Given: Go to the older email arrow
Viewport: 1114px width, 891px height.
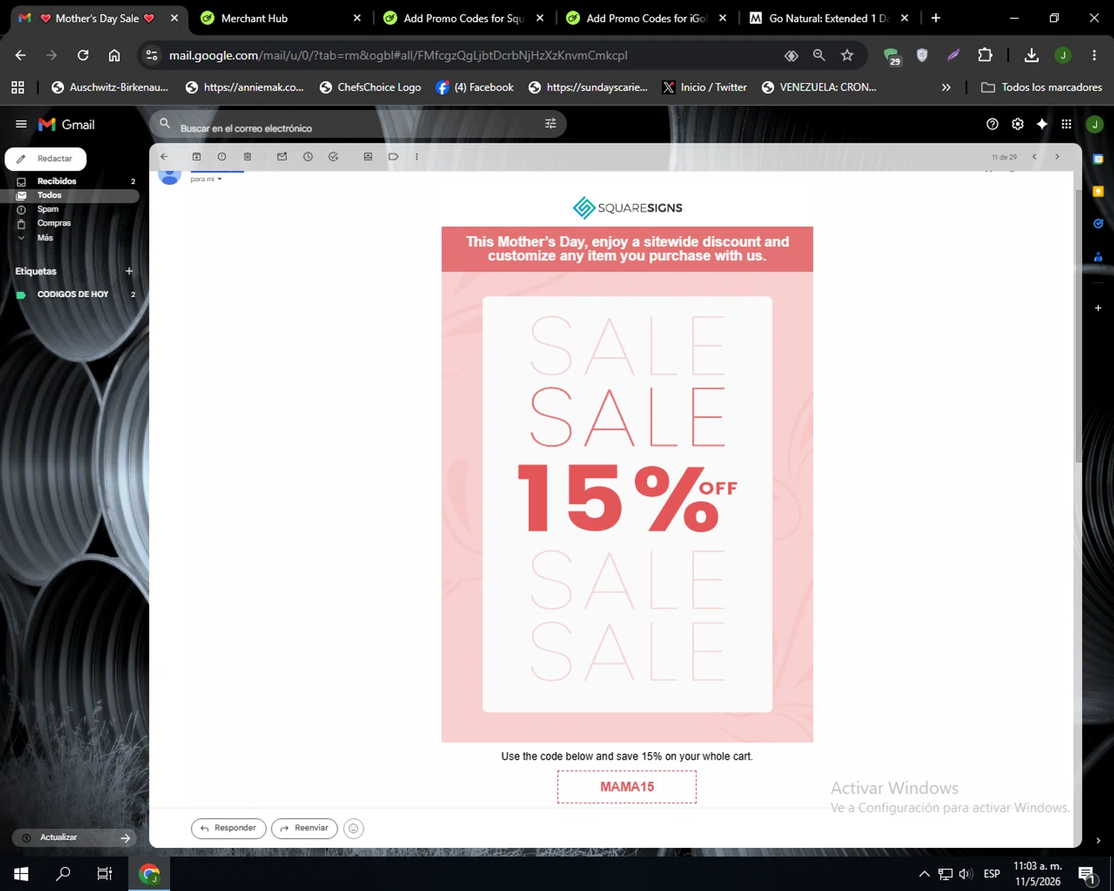Looking at the screenshot, I should (x=1057, y=157).
